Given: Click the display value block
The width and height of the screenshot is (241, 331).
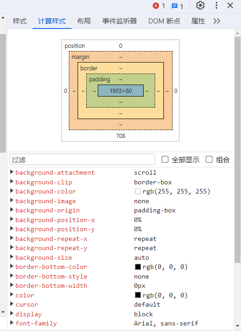Looking at the screenshot, I should 143,314.
